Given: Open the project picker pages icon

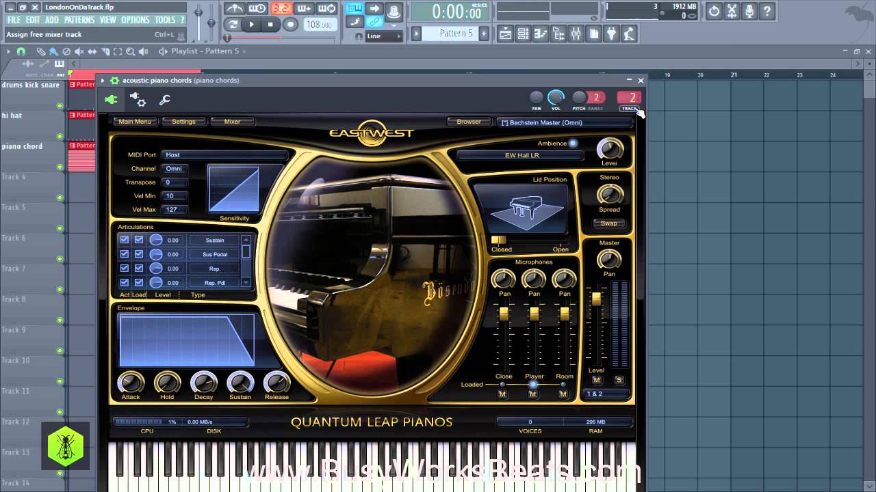Looking at the screenshot, I should [x=594, y=33].
